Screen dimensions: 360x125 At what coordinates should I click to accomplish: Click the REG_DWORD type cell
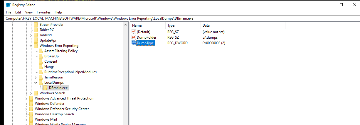[177, 43]
